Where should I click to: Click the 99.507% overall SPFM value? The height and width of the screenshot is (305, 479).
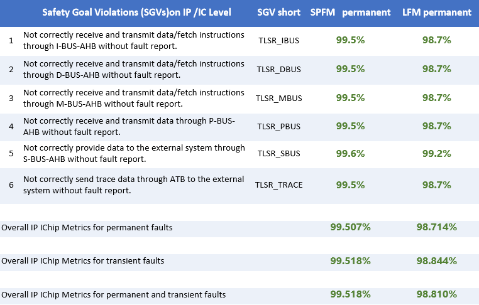(350, 227)
